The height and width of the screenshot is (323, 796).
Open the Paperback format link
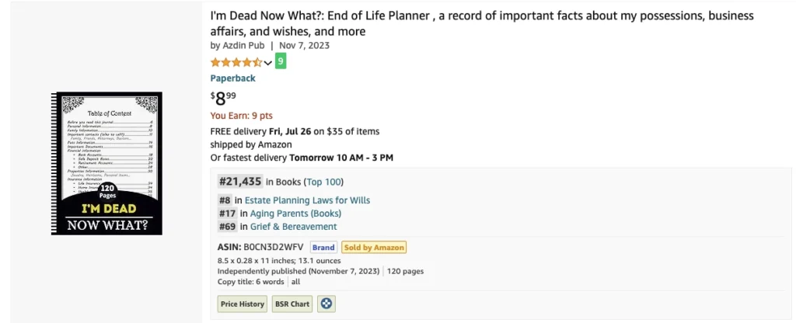233,78
